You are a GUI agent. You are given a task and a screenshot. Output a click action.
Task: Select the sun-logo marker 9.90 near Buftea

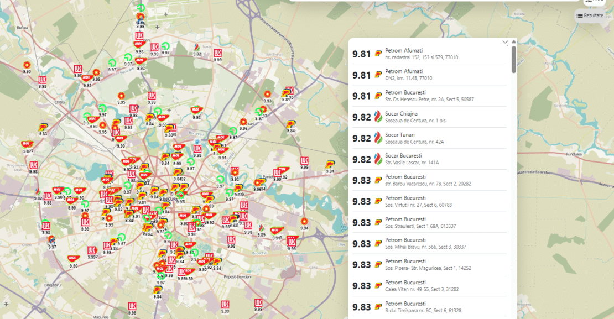[x=27, y=66]
